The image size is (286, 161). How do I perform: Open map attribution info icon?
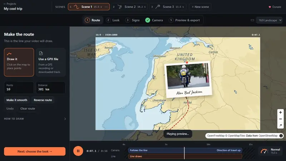coord(281,136)
